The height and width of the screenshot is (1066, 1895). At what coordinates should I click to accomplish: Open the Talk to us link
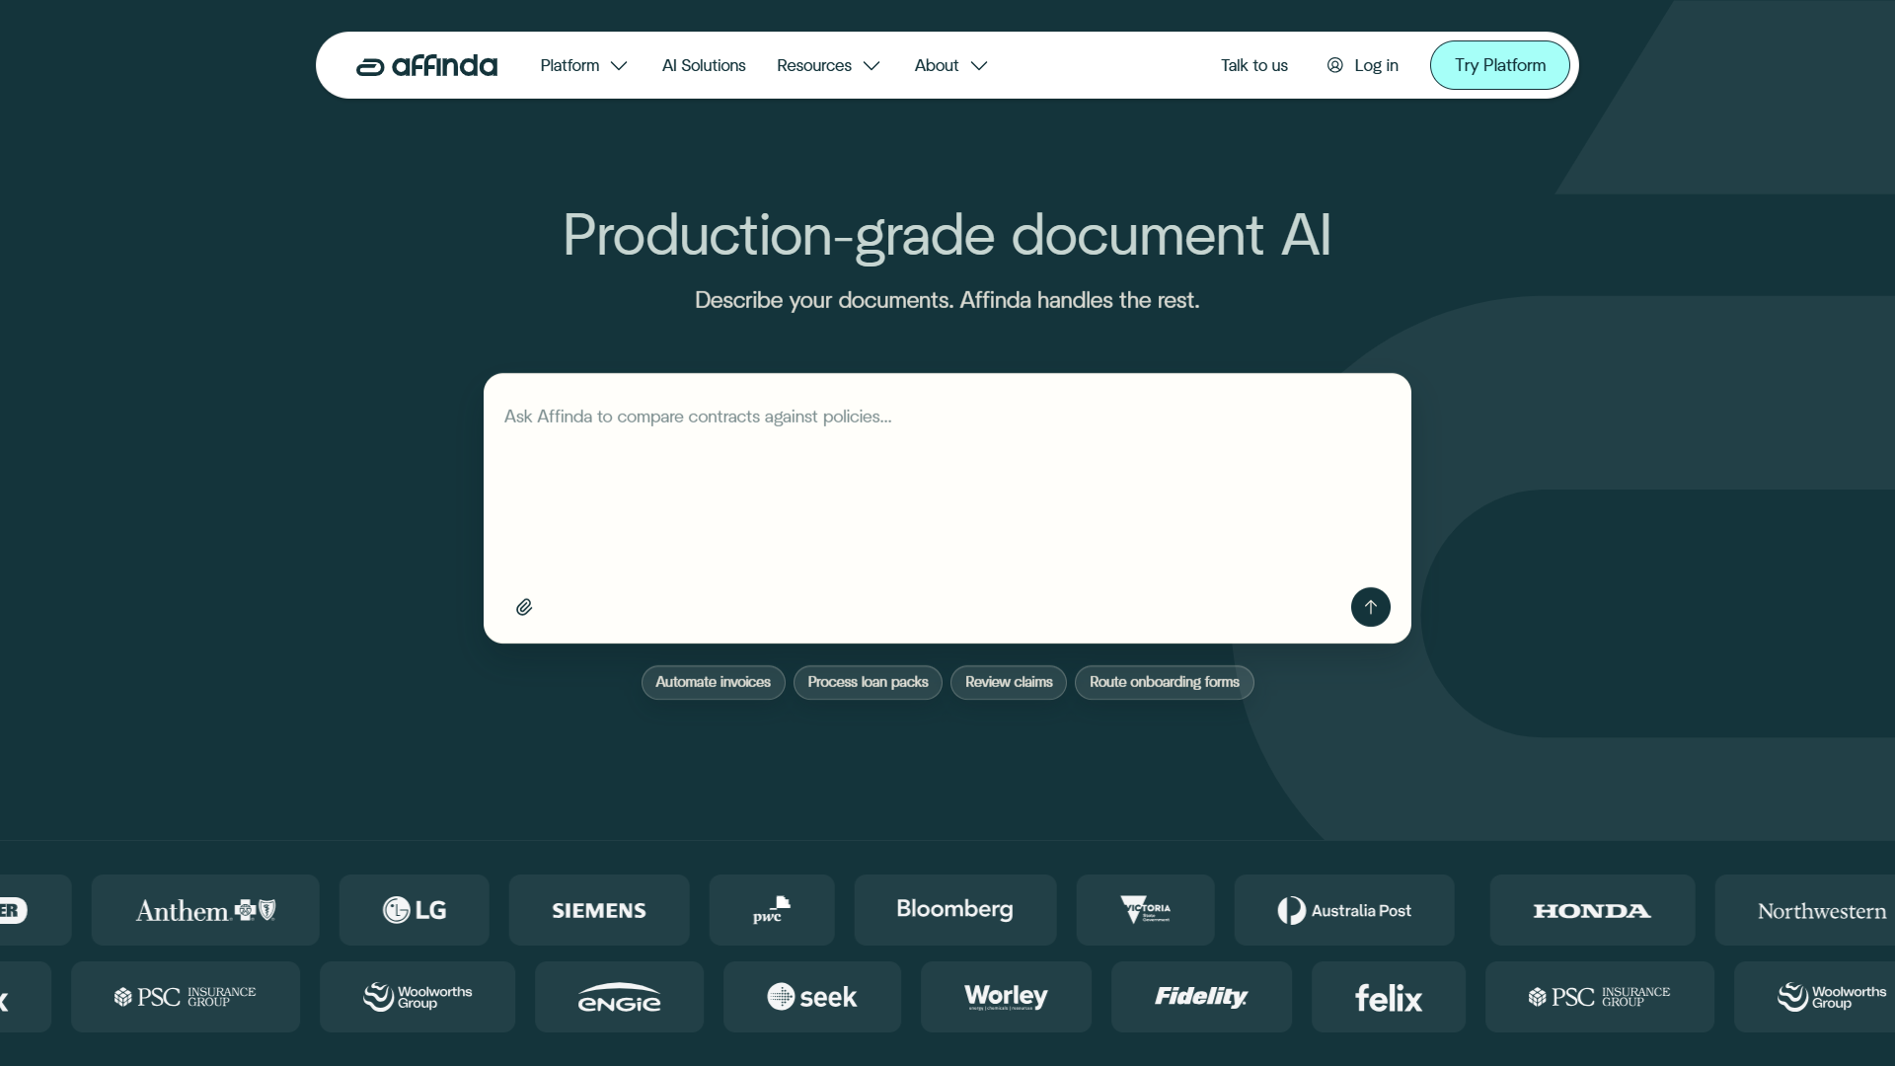(x=1253, y=65)
